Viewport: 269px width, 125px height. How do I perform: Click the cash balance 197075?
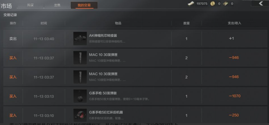coord(202,4)
